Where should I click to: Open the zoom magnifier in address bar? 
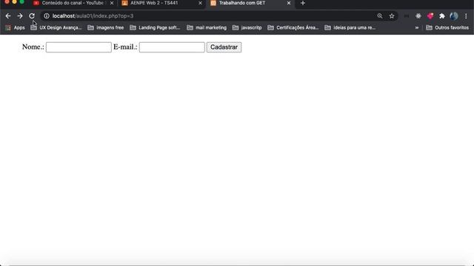pos(380,16)
